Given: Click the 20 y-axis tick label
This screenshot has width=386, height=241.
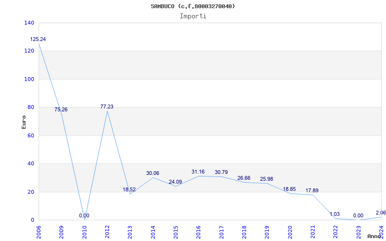Looking at the screenshot, I should (x=30, y=192).
